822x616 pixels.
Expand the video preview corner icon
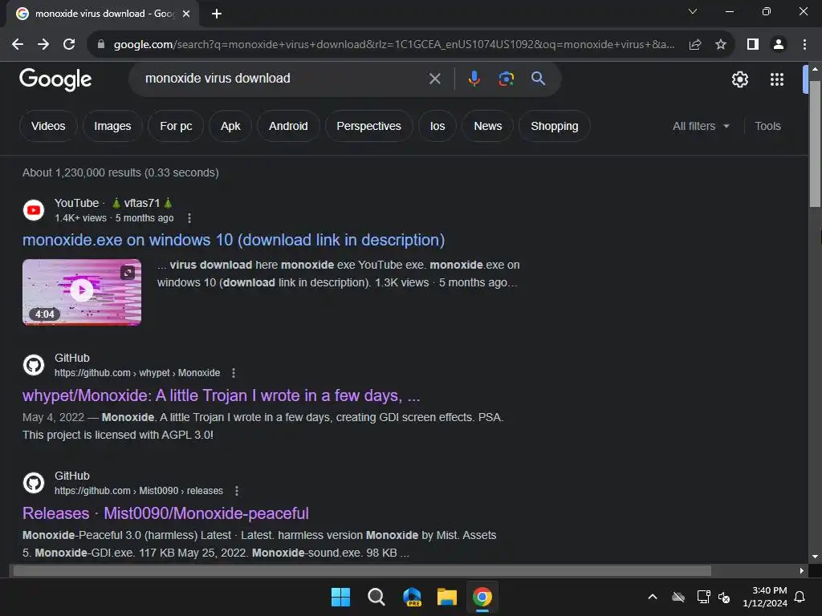tap(128, 273)
